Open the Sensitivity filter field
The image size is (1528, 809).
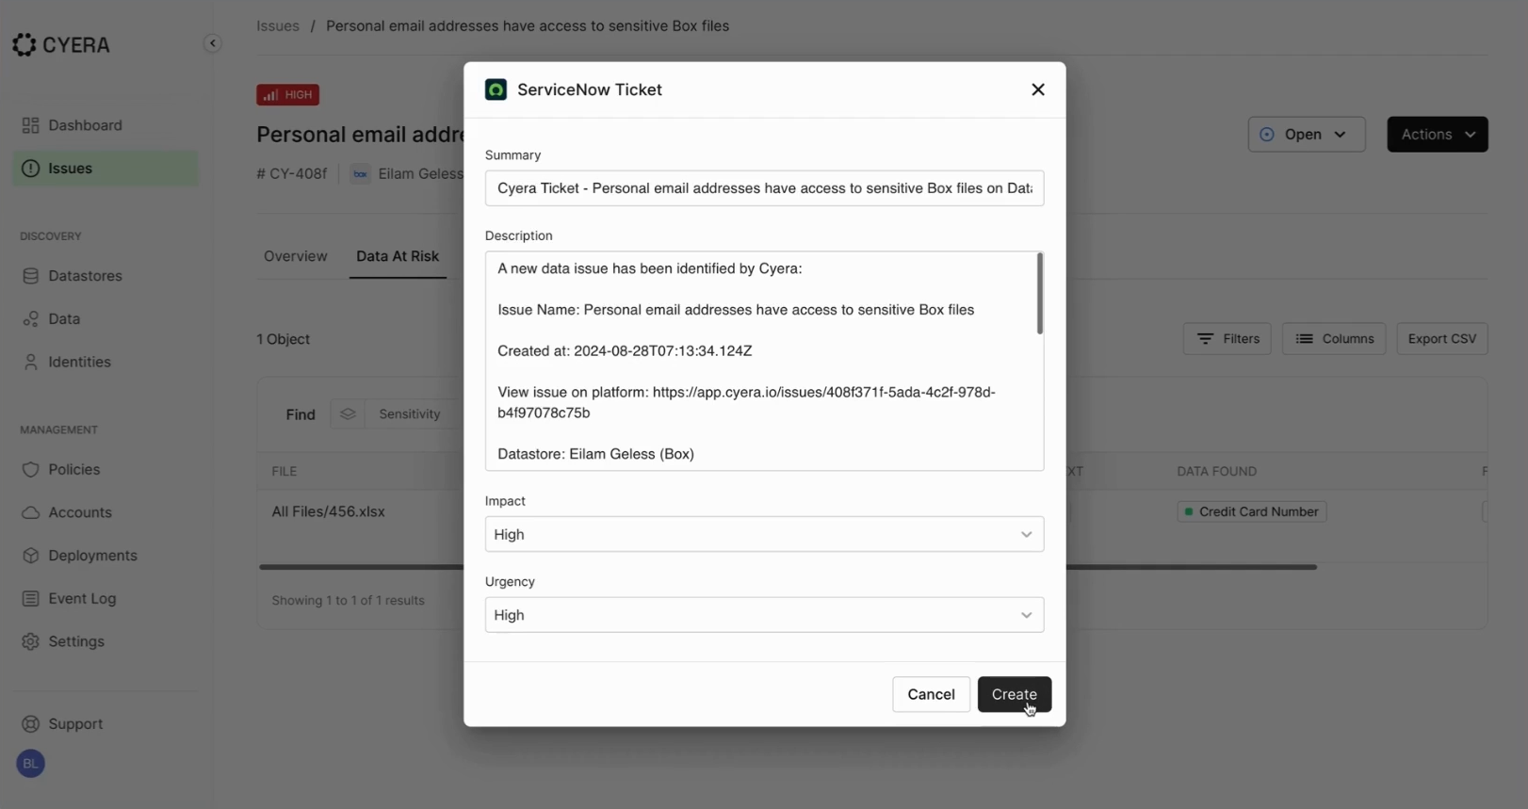click(413, 414)
